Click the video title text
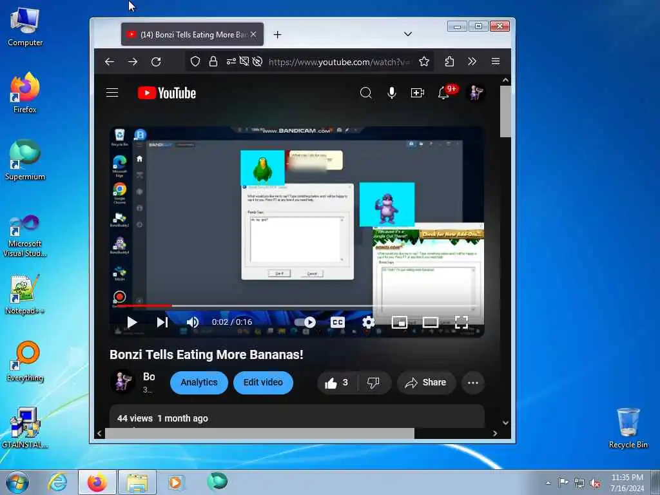660x495 pixels. point(206,354)
